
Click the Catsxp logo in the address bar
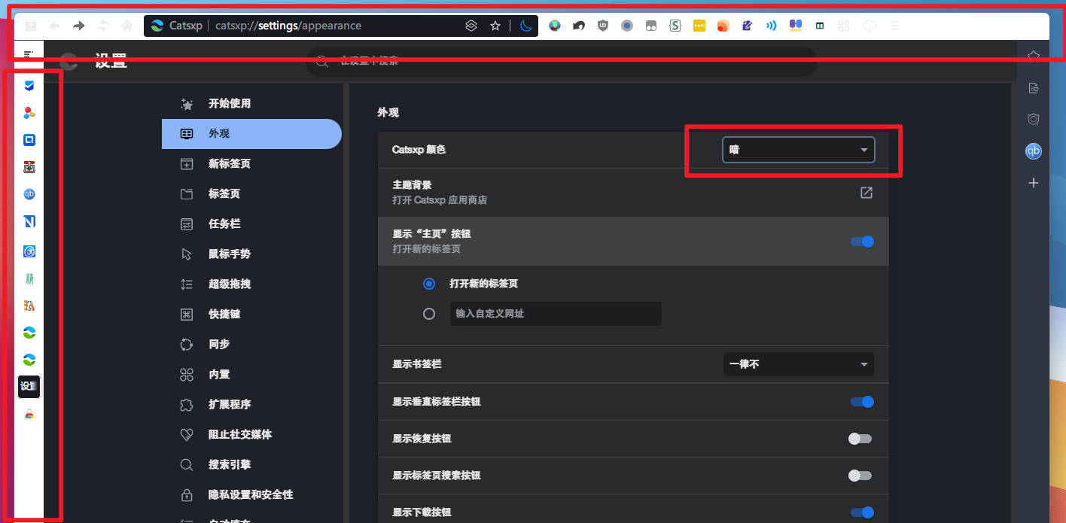pyautogui.click(x=157, y=26)
